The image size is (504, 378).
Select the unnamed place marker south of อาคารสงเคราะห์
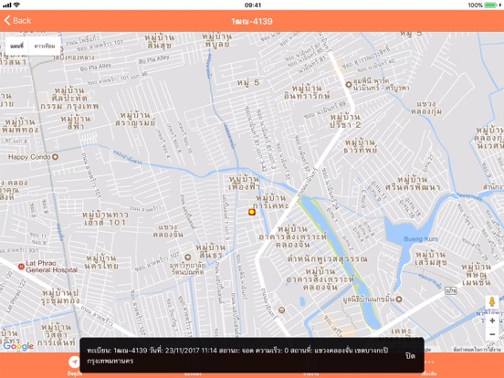click(281, 310)
